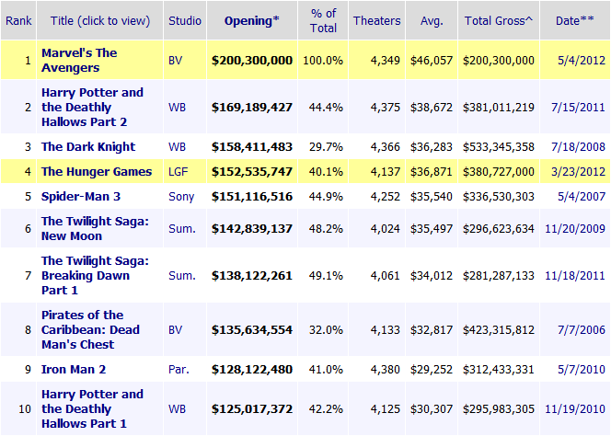611x436 pixels.
Task: Select the $46,057 average cell
Action: tap(432, 61)
